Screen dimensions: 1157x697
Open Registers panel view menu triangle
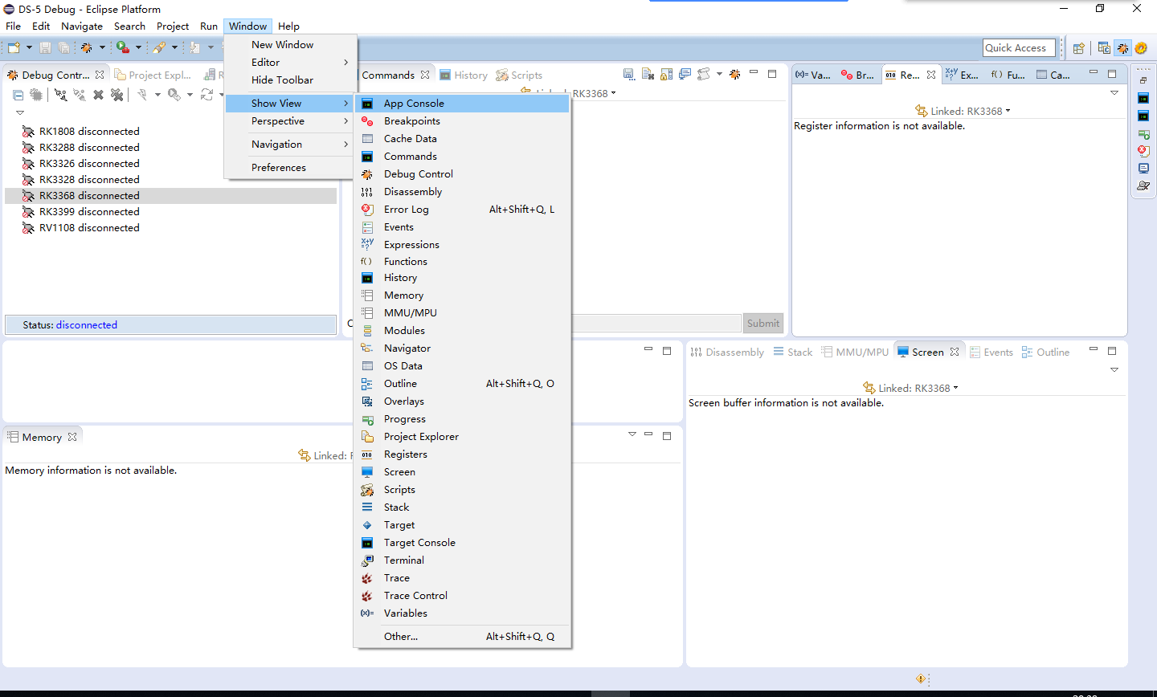(x=1114, y=93)
